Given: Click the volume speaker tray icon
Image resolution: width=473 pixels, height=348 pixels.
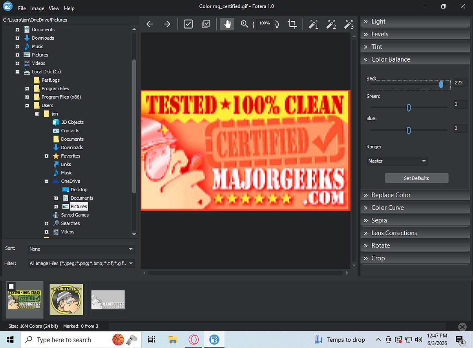Looking at the screenshot, I should pyautogui.click(x=418, y=340).
